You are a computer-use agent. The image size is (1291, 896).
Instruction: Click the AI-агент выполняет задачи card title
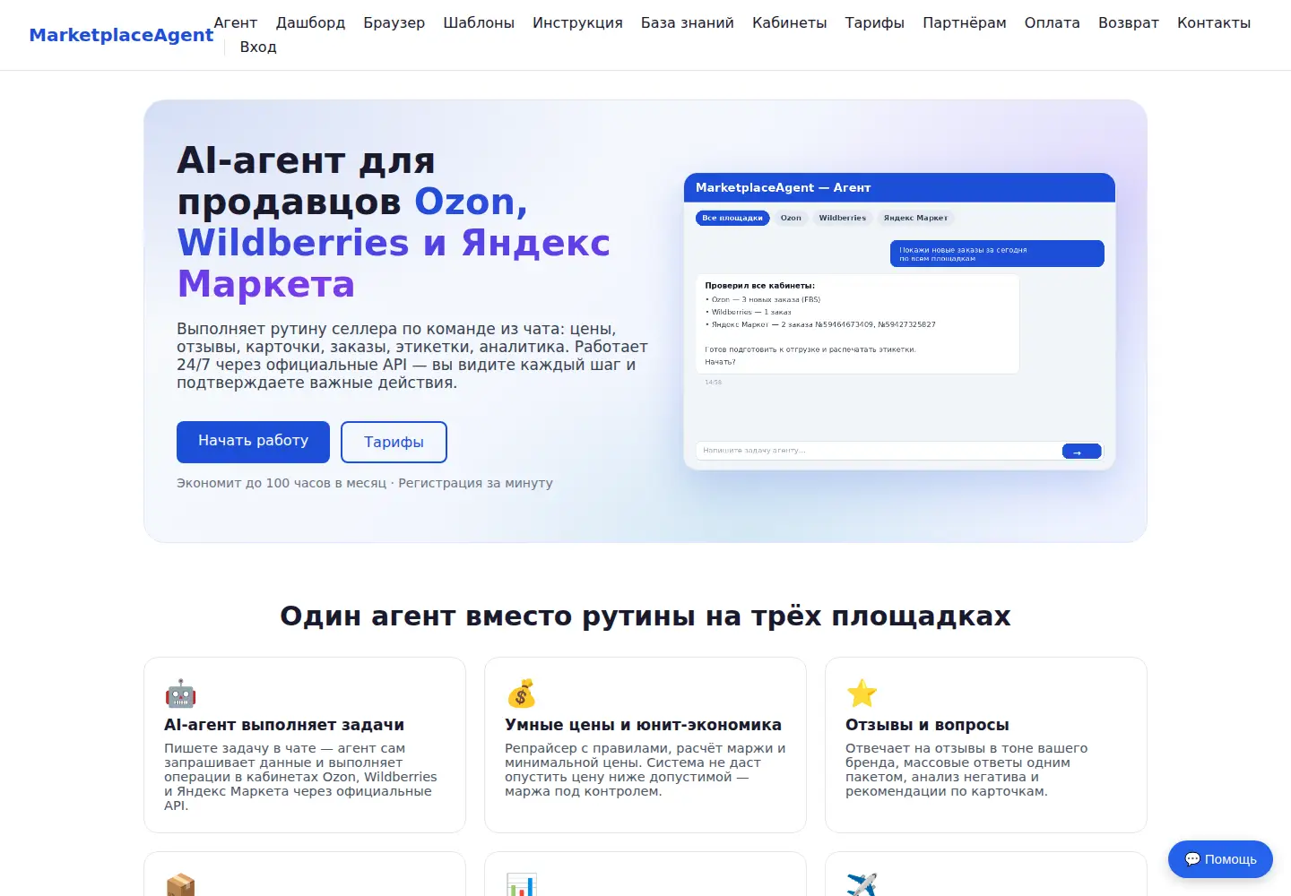point(284,725)
